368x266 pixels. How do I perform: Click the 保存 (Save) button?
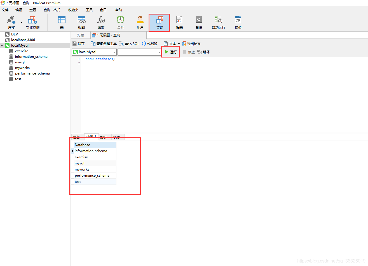click(78, 44)
